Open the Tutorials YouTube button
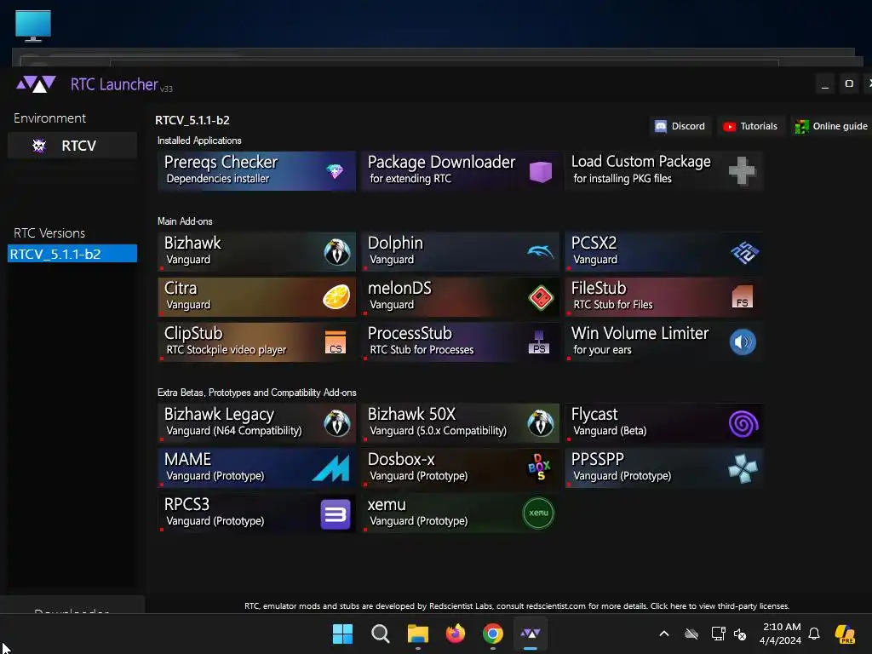Screen dimensions: 872x654 [750, 126]
